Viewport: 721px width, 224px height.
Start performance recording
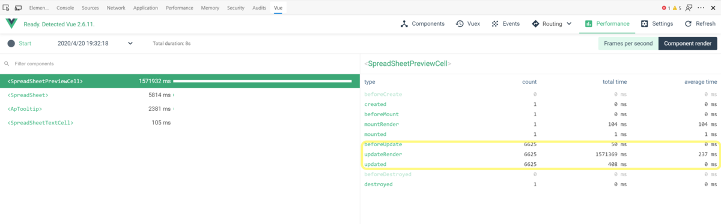(19, 43)
